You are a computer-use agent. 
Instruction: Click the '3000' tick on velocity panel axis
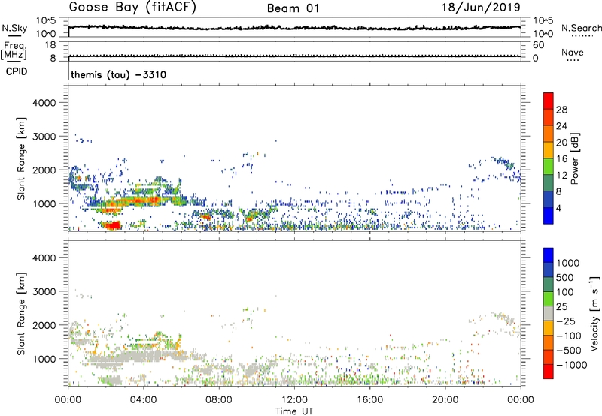pyautogui.click(x=44, y=291)
